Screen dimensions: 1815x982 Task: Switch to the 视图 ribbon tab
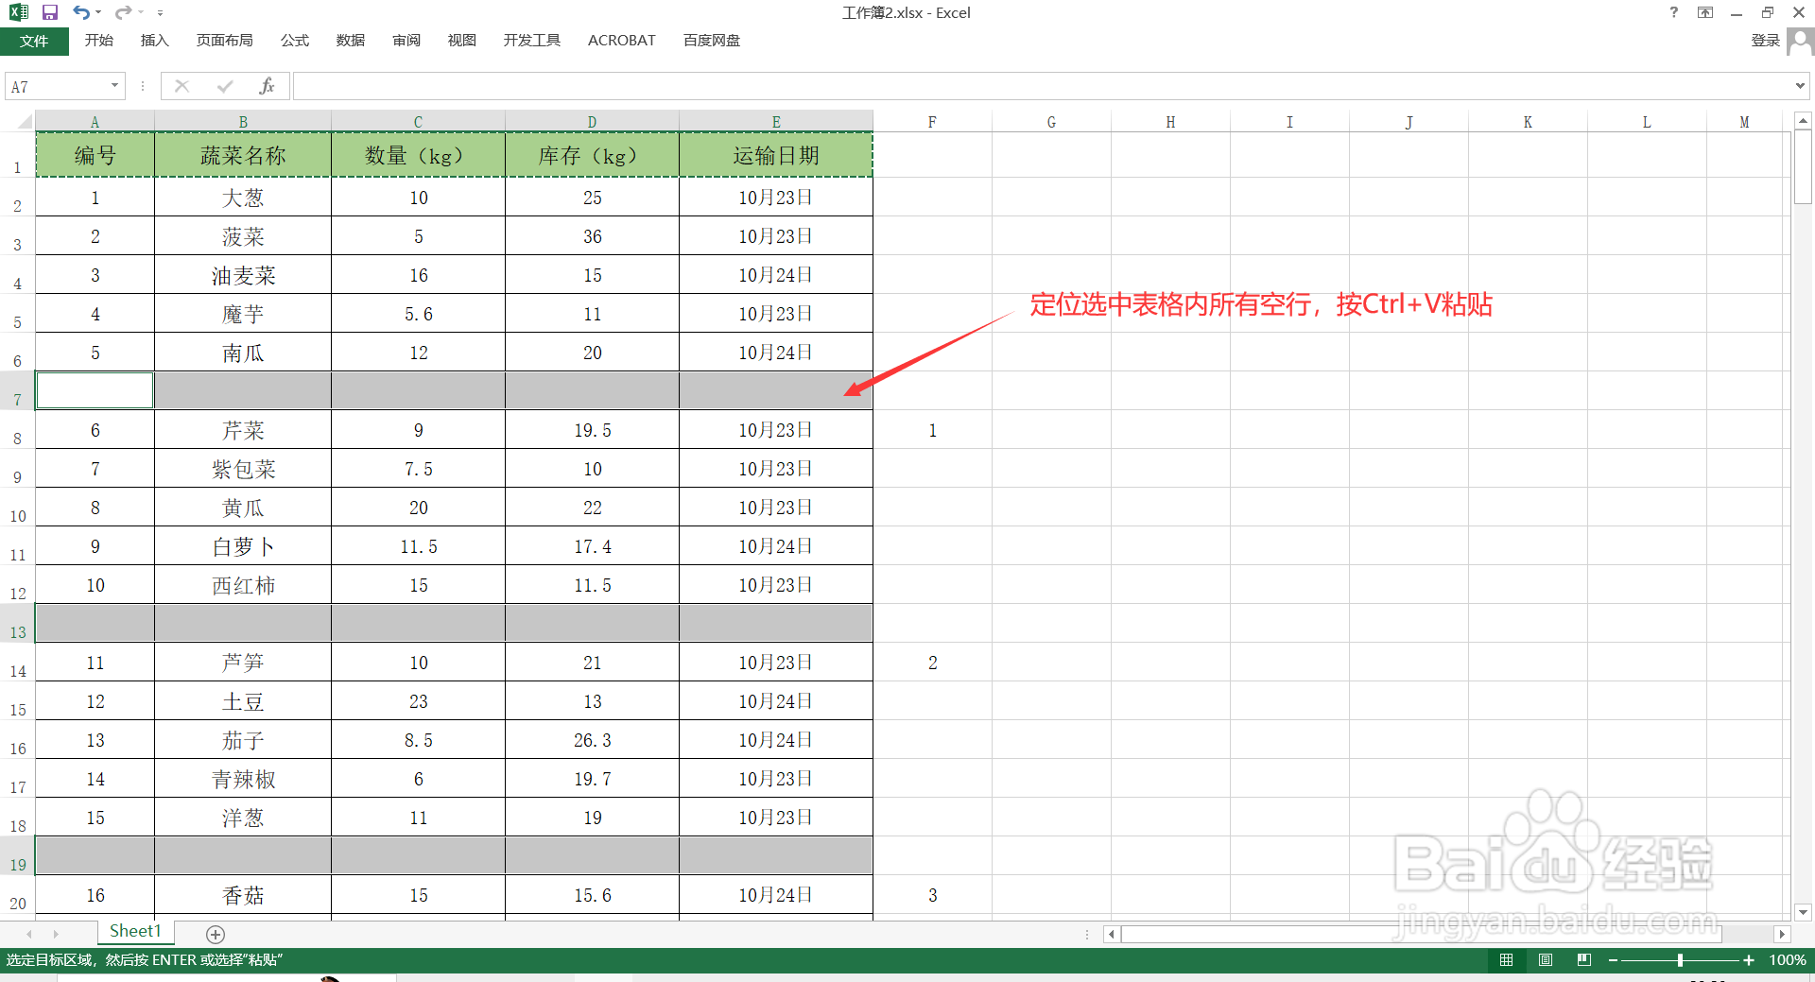pyautogui.click(x=461, y=40)
